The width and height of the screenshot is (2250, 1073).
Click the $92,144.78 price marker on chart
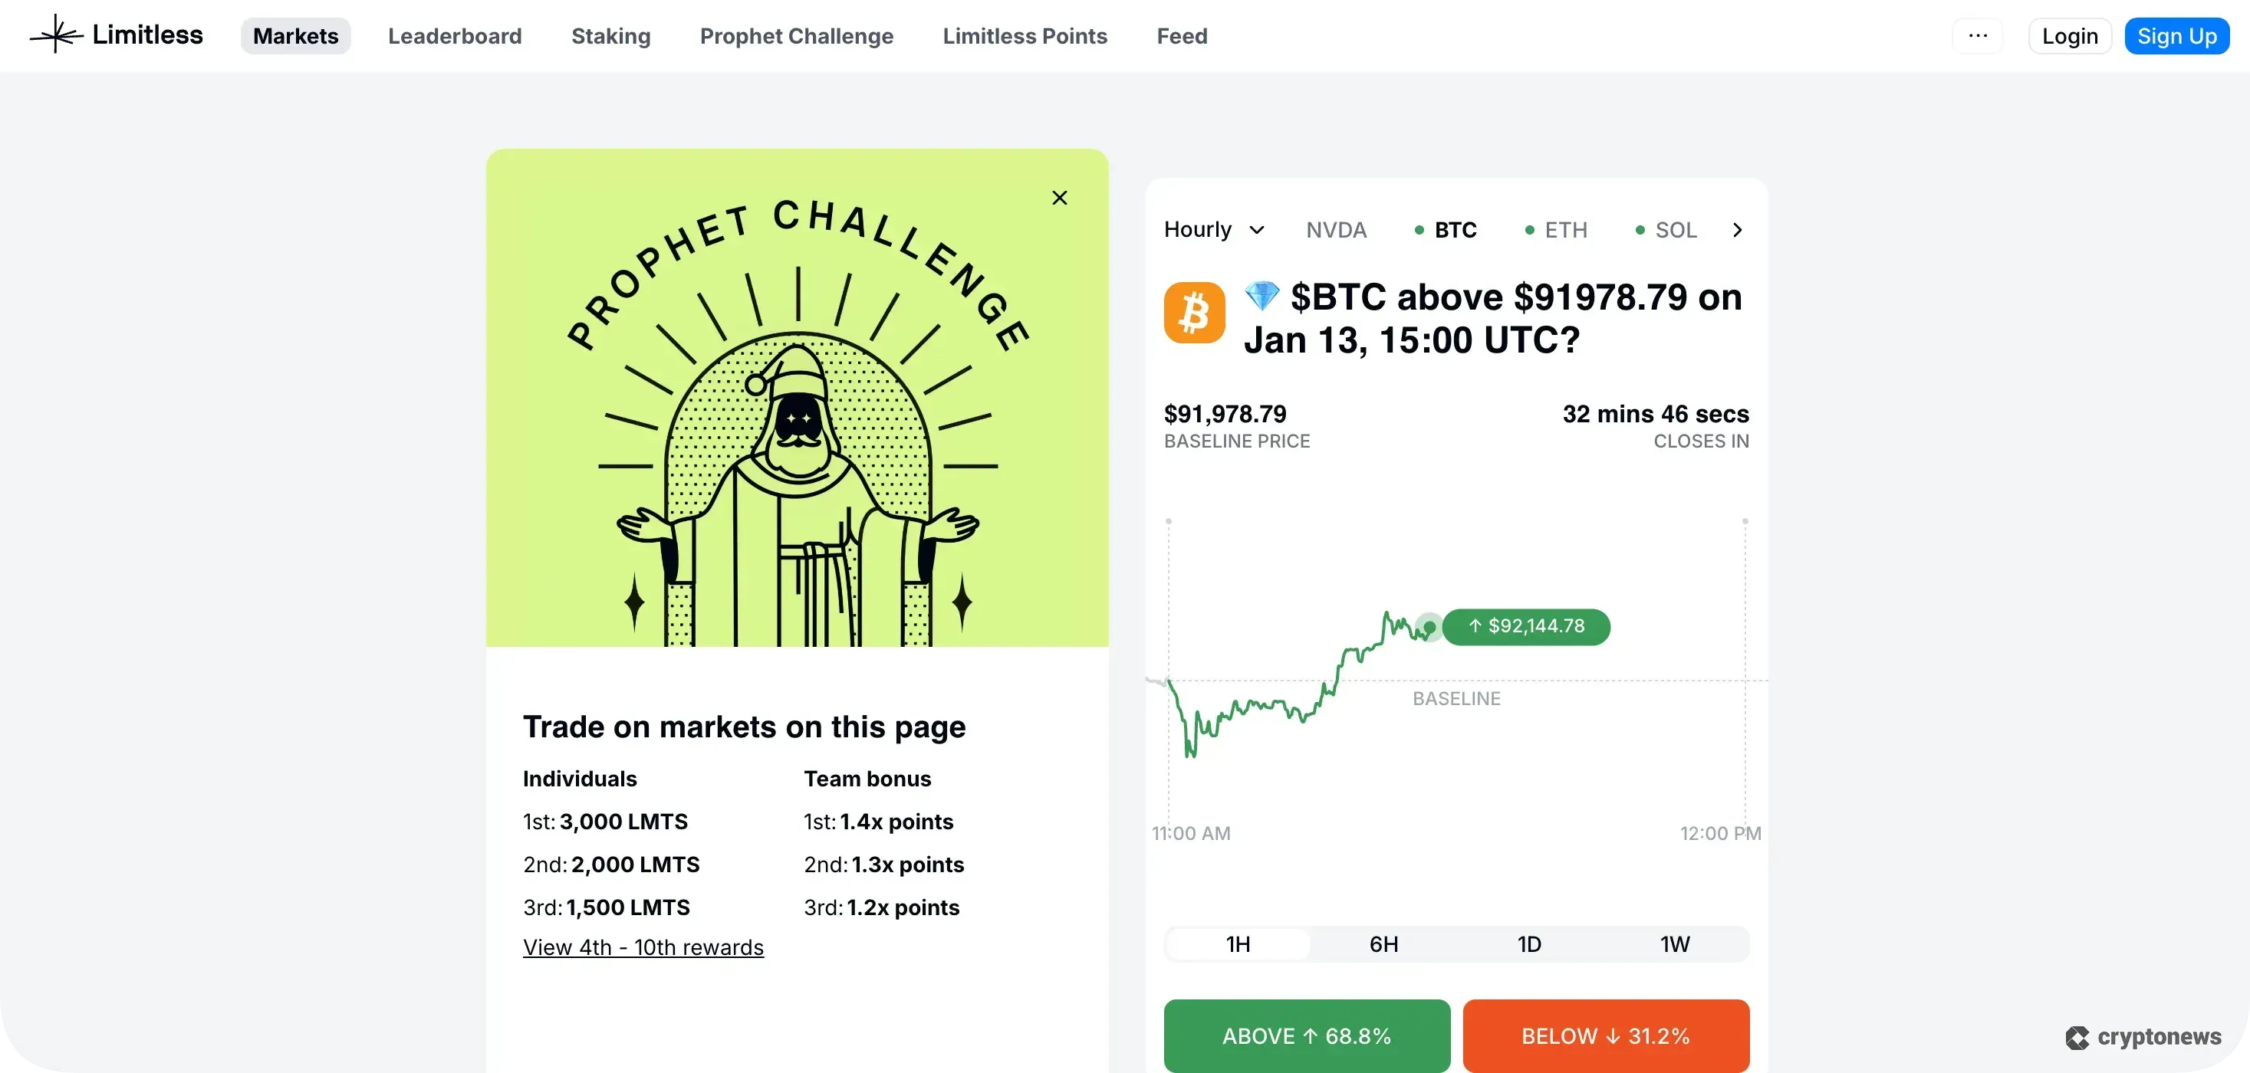(x=1528, y=626)
